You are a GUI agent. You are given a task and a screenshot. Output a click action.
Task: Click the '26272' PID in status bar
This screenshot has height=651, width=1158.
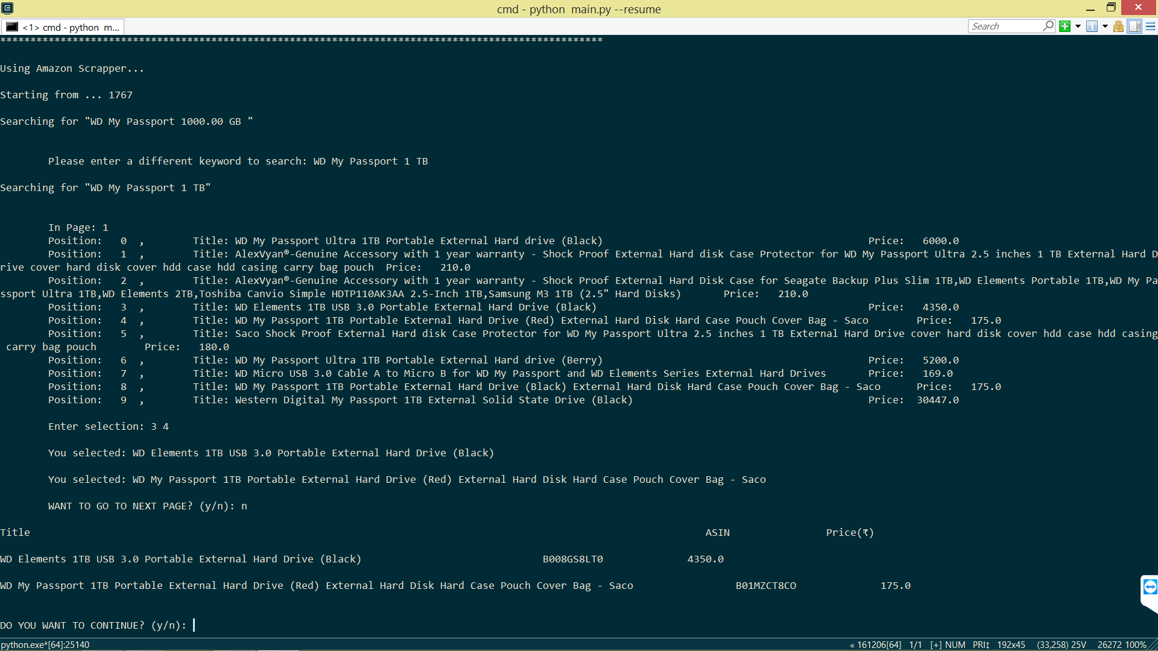pos(1109,645)
